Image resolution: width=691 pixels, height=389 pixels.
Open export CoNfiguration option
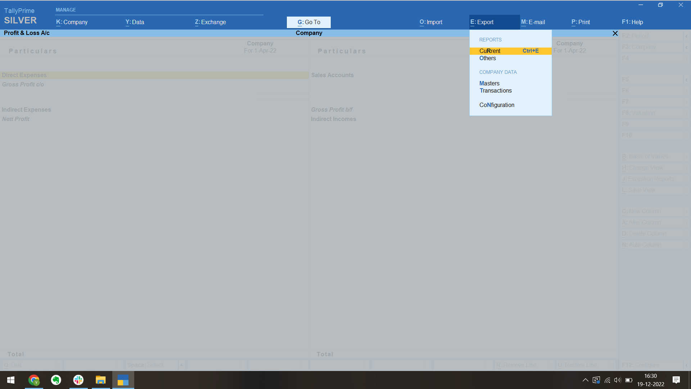497,105
